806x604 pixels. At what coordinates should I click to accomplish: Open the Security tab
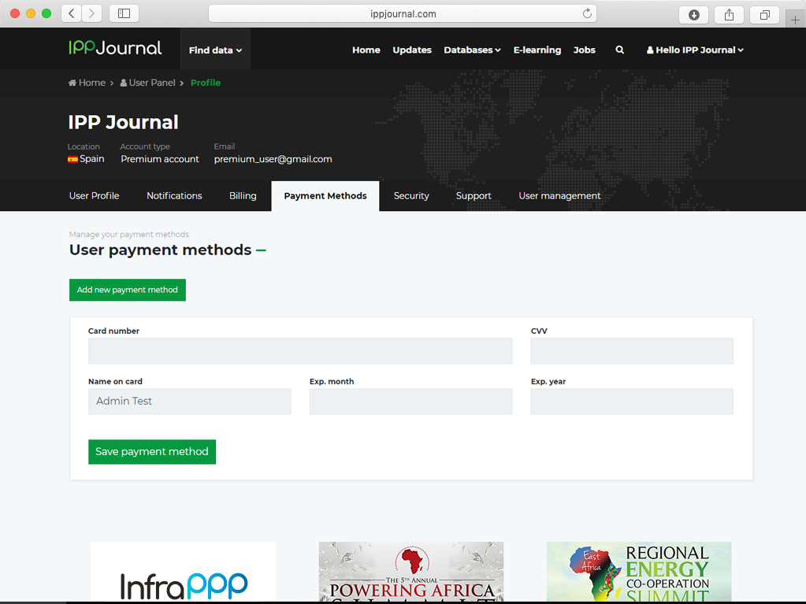pyautogui.click(x=411, y=196)
